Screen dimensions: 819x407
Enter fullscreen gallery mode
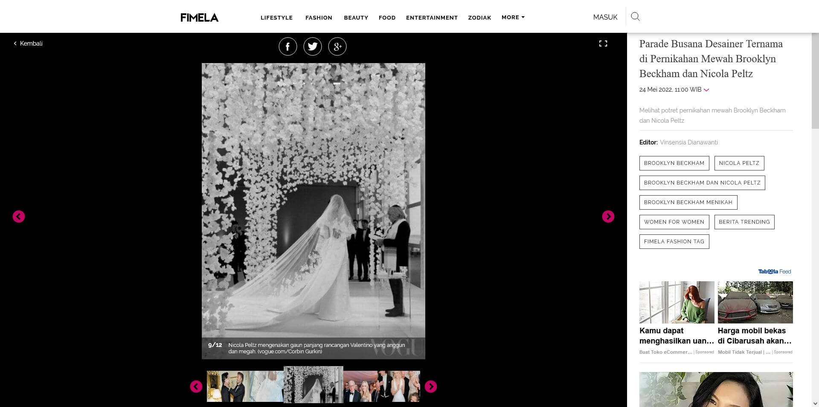point(603,43)
